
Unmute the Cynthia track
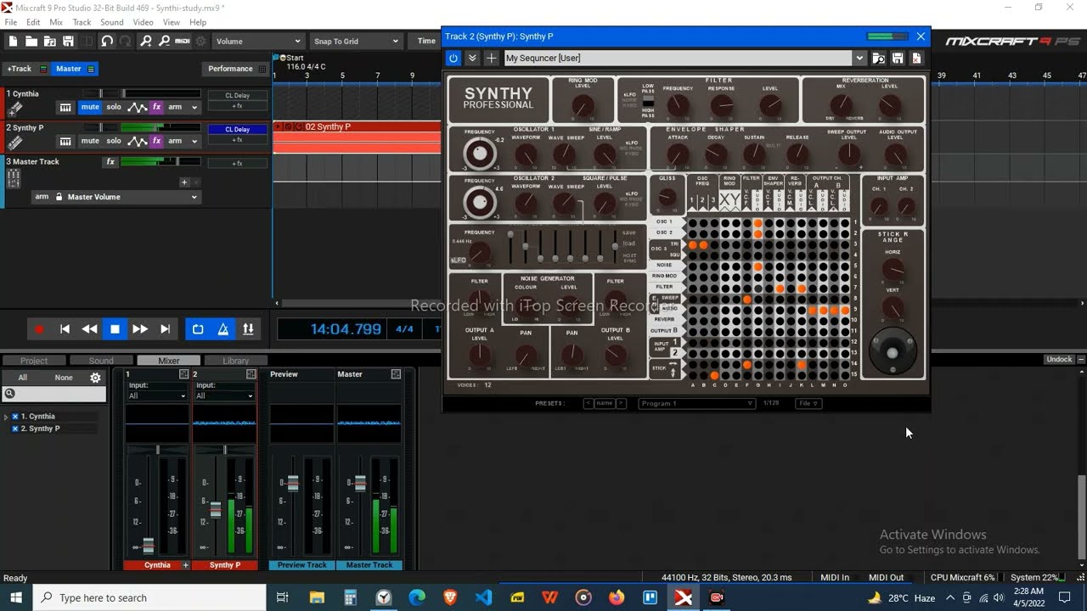[x=90, y=107]
